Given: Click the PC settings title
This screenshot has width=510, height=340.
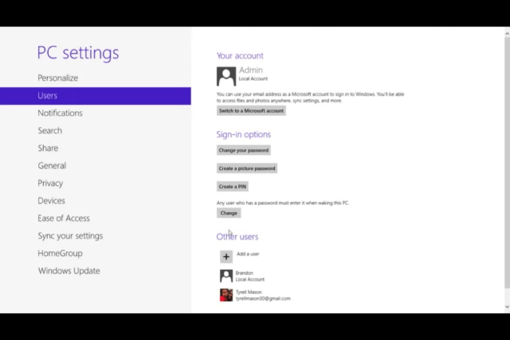Looking at the screenshot, I should click(78, 52).
